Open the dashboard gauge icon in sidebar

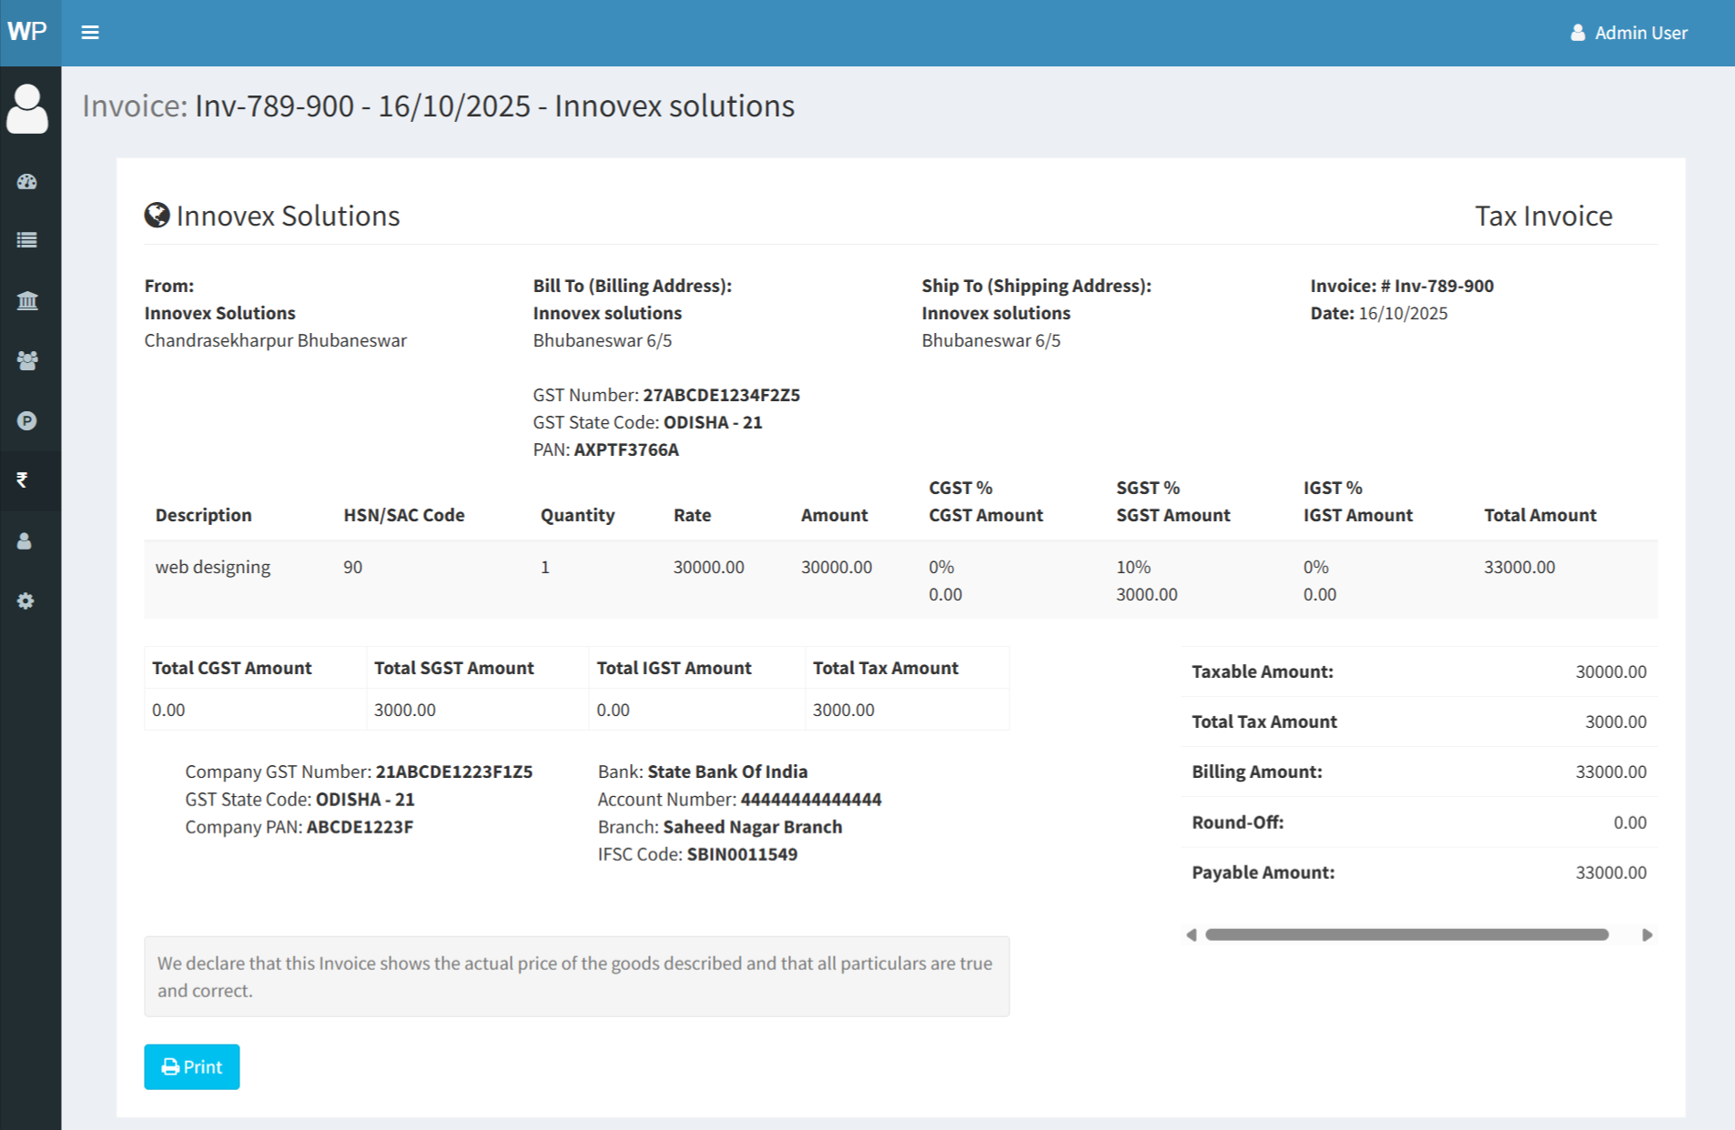click(26, 182)
